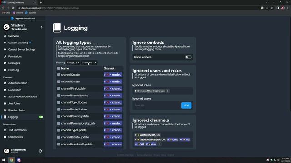The width and height of the screenshot is (291, 163).
Task: Click the Shadow's Treehouse server avatar
Action: (x=6, y=27)
